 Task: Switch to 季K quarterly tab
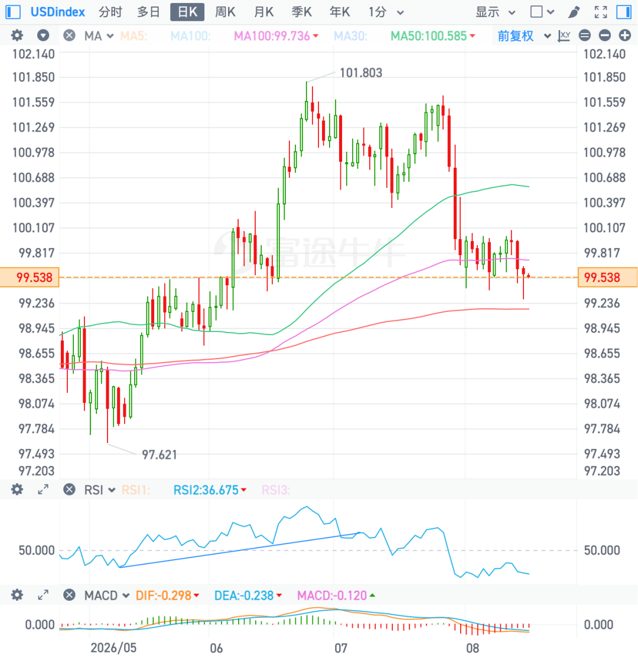coord(301,12)
